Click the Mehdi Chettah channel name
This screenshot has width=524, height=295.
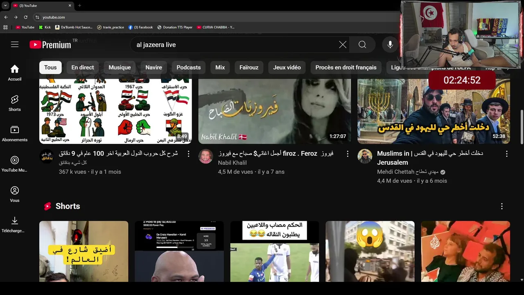pyautogui.click(x=408, y=172)
